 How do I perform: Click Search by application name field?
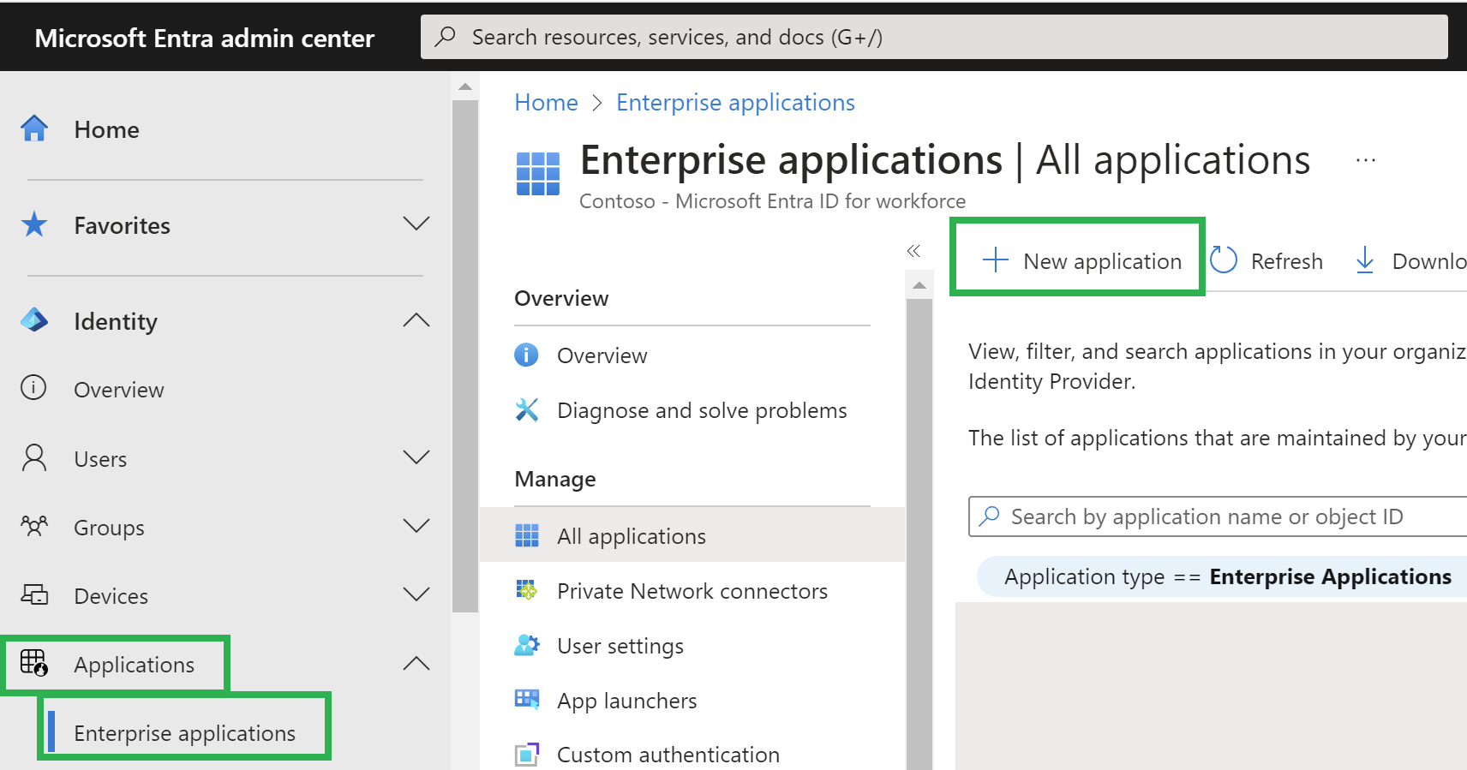point(1218,516)
